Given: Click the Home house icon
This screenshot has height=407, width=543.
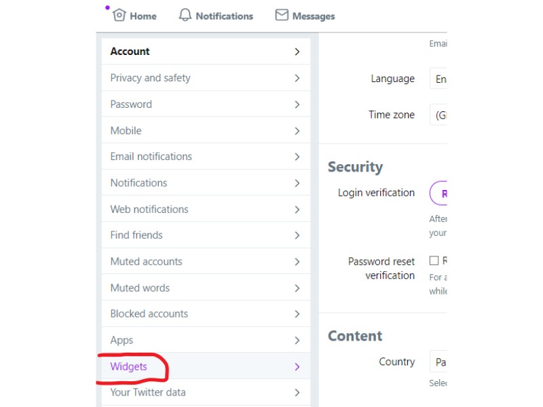Looking at the screenshot, I should pyautogui.click(x=119, y=15).
